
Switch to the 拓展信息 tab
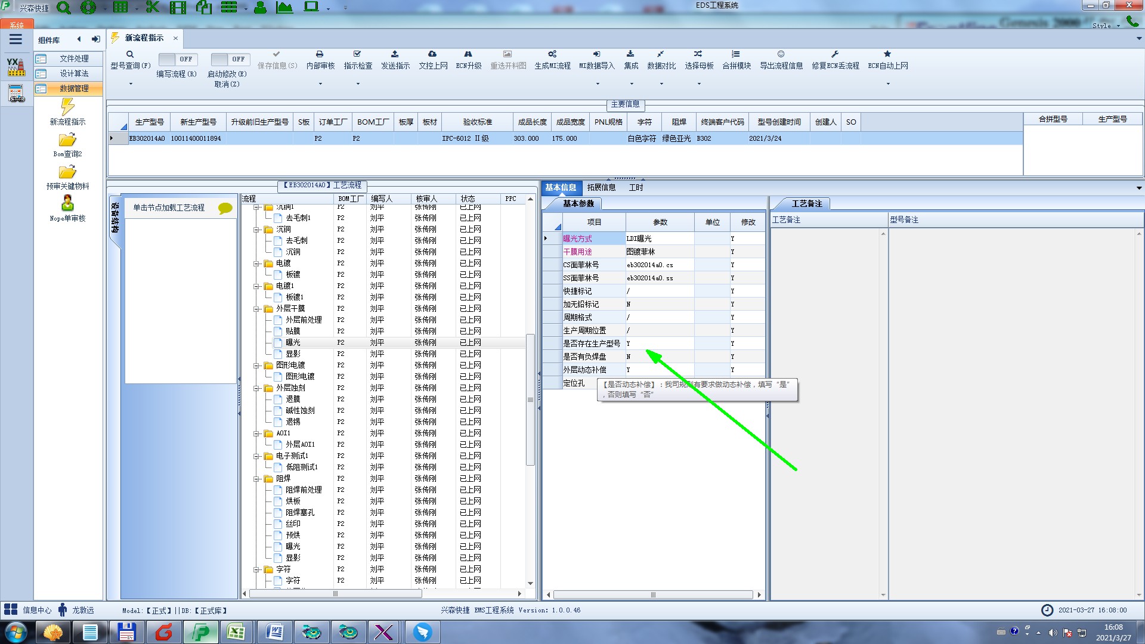601,187
